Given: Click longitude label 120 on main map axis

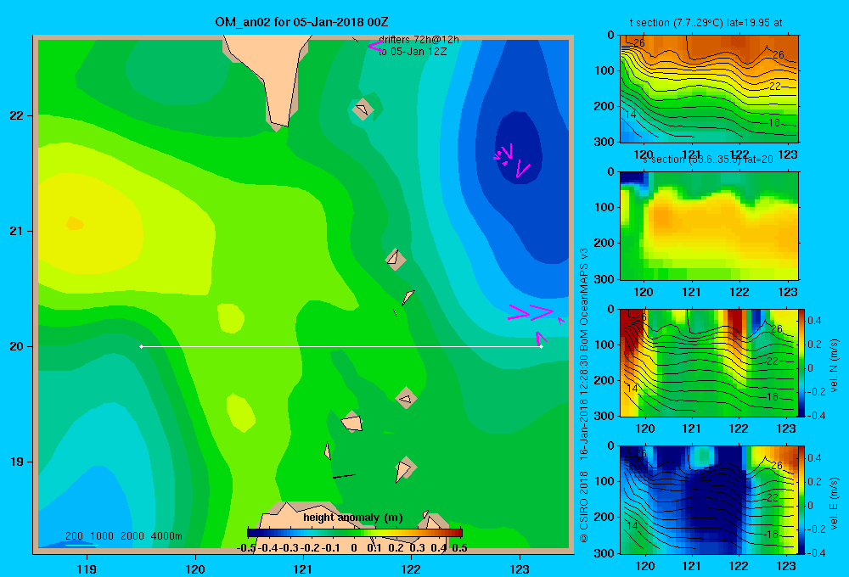Looking at the screenshot, I should (x=195, y=569).
